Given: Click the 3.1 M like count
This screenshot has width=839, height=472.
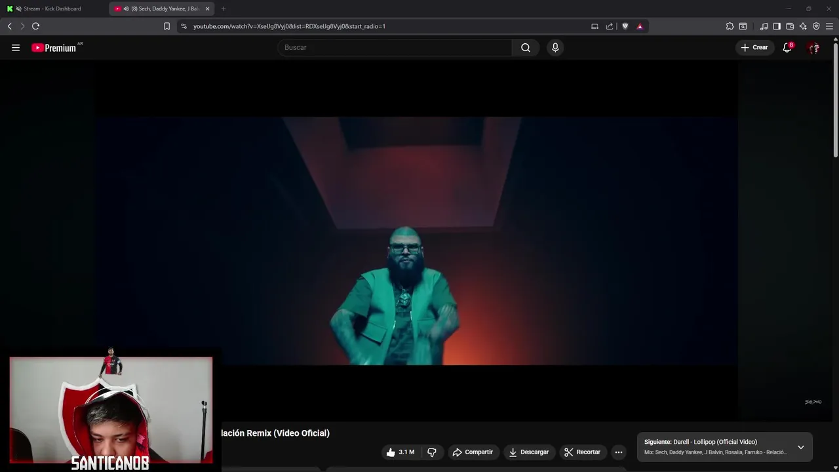Looking at the screenshot, I should [x=406, y=452].
